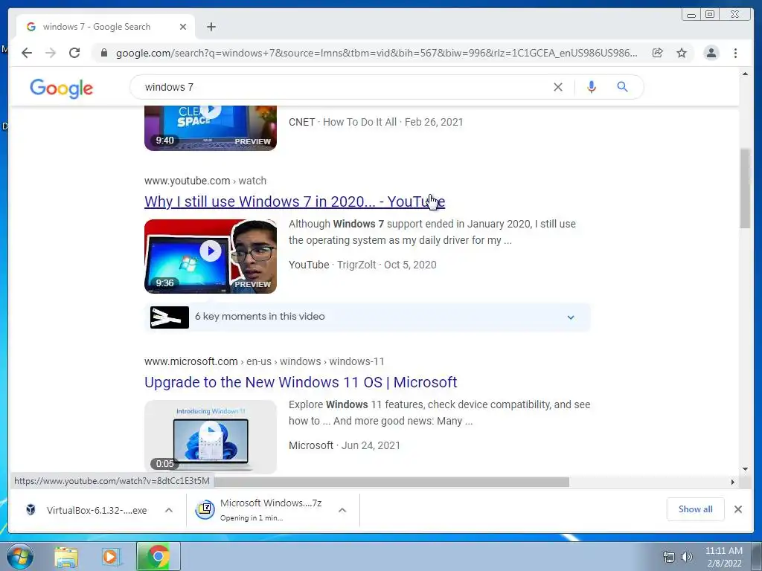Click the key moments preview thumbnail image
Screen dimensions: 762x571
coord(169,317)
